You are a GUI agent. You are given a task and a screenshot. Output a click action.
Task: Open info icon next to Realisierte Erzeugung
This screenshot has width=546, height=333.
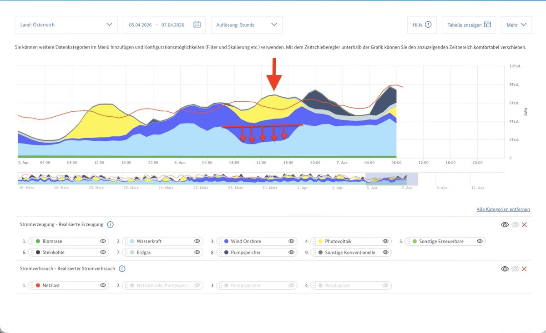click(x=110, y=224)
